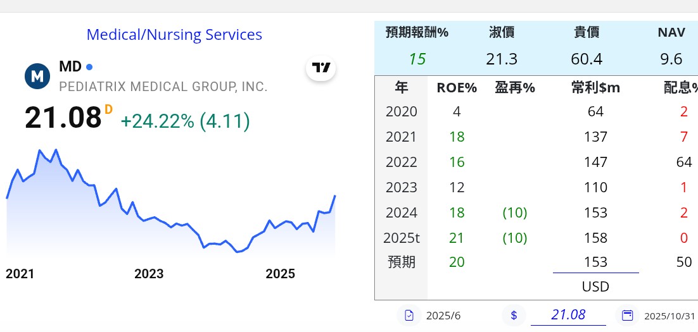Click the 21.08 price input field
Screen dimensions: 698x332
[568, 315]
